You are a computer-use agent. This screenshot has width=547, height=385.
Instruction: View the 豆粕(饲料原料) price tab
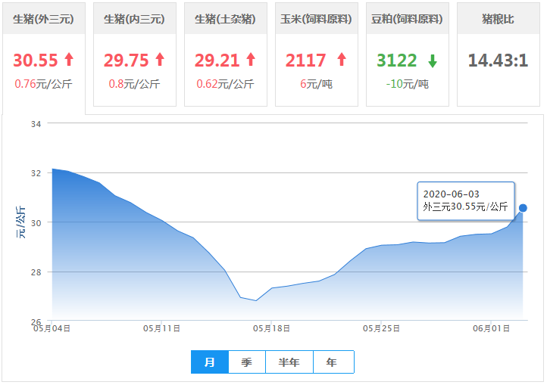click(x=408, y=19)
